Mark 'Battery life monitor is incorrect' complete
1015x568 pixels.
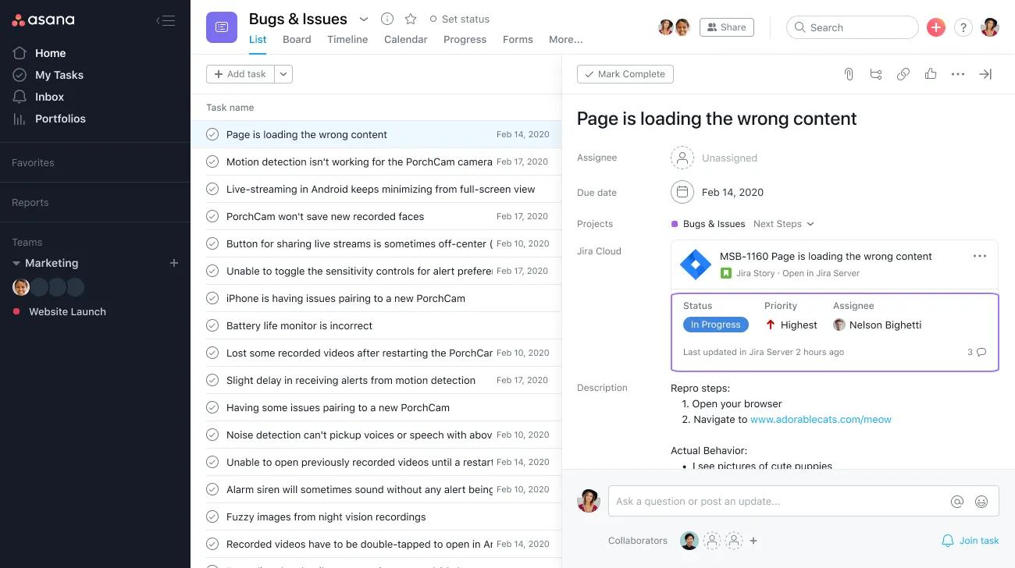point(212,325)
